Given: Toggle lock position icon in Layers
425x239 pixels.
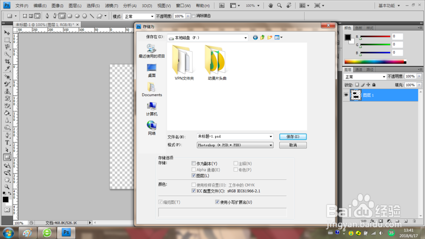Looking at the screenshot, I should tap(368, 85).
